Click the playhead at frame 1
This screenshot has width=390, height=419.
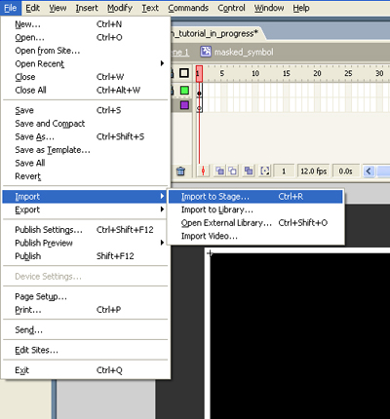(x=199, y=73)
